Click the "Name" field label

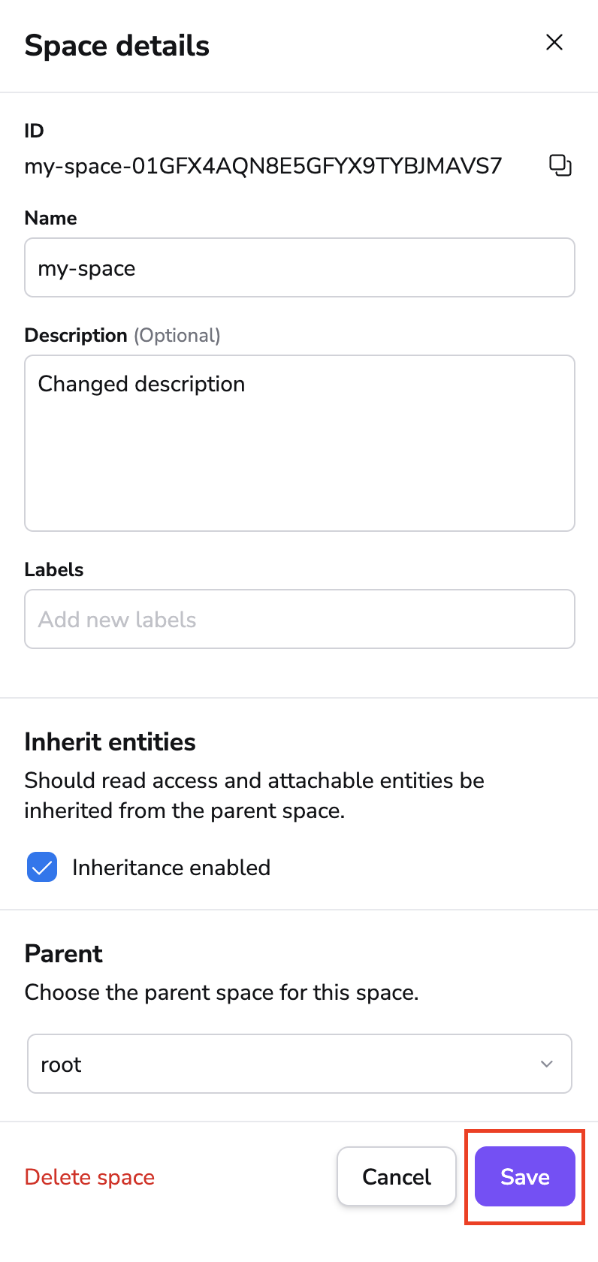(50, 218)
